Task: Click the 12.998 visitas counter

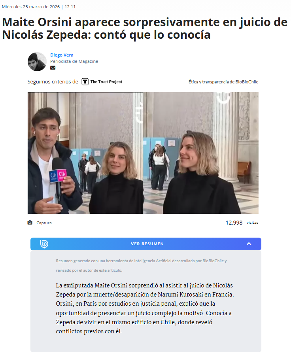Action: tap(242, 223)
